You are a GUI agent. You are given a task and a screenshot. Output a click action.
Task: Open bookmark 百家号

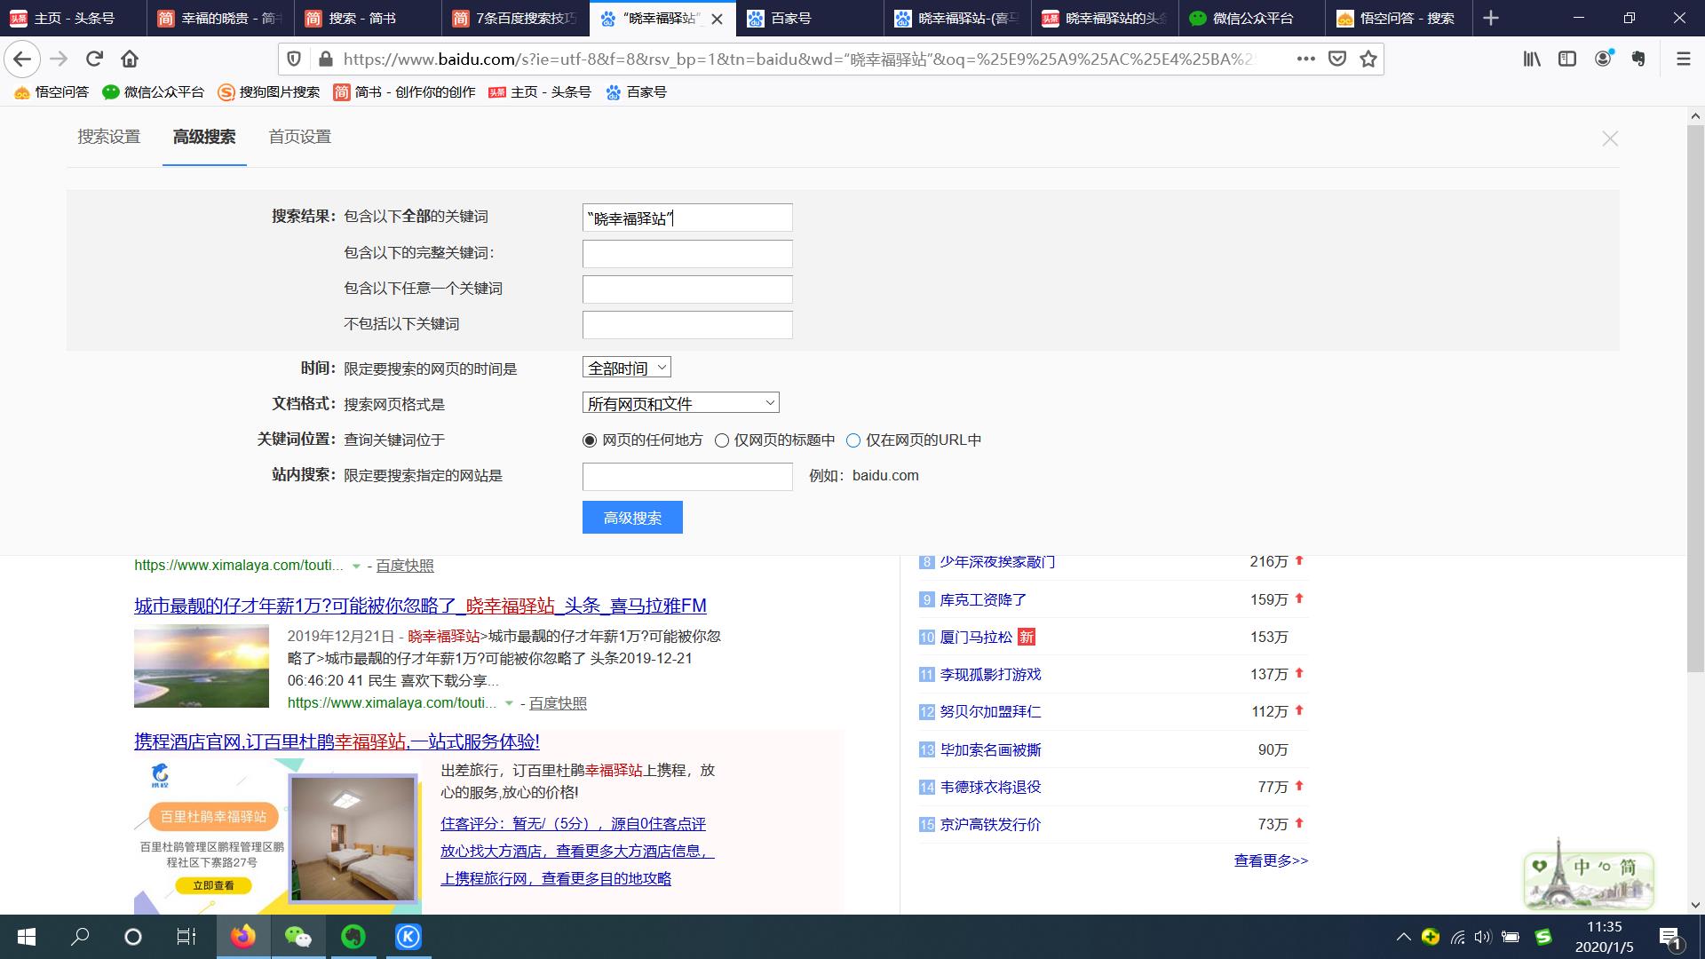click(636, 92)
